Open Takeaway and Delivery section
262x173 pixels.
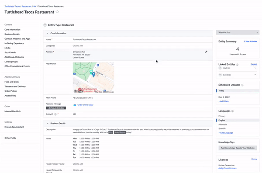[15, 86]
